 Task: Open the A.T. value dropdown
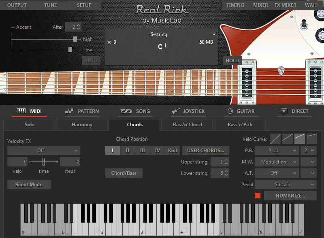point(309,173)
